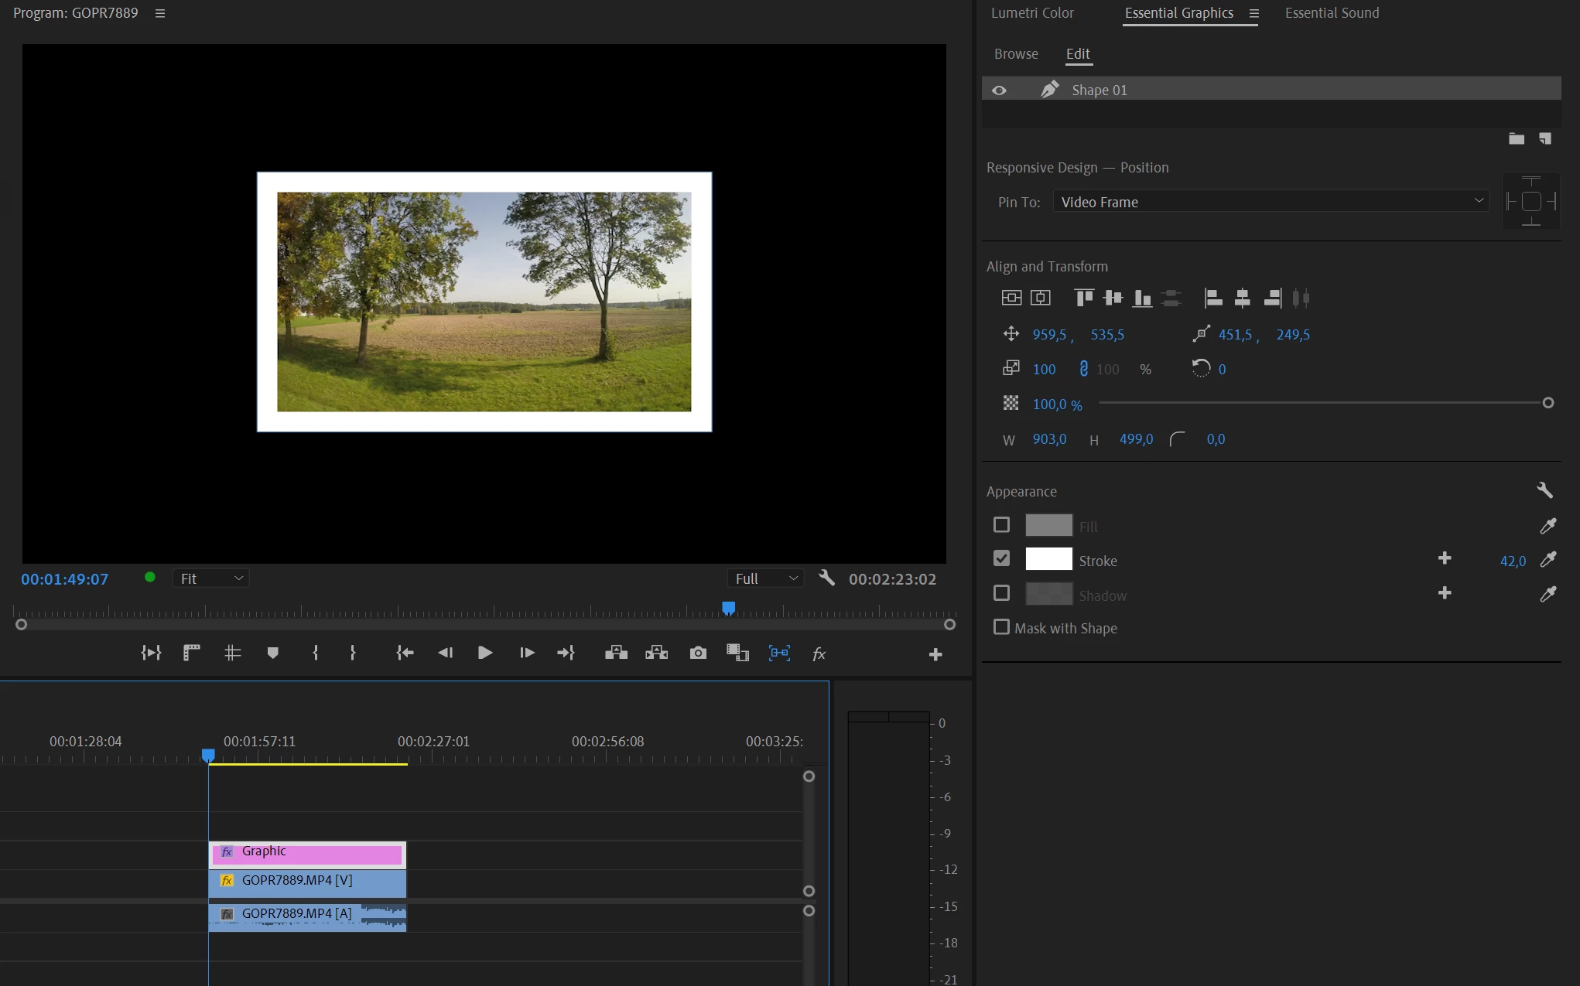Click the Export Frame camera icon
The height and width of the screenshot is (986, 1580).
tap(698, 653)
